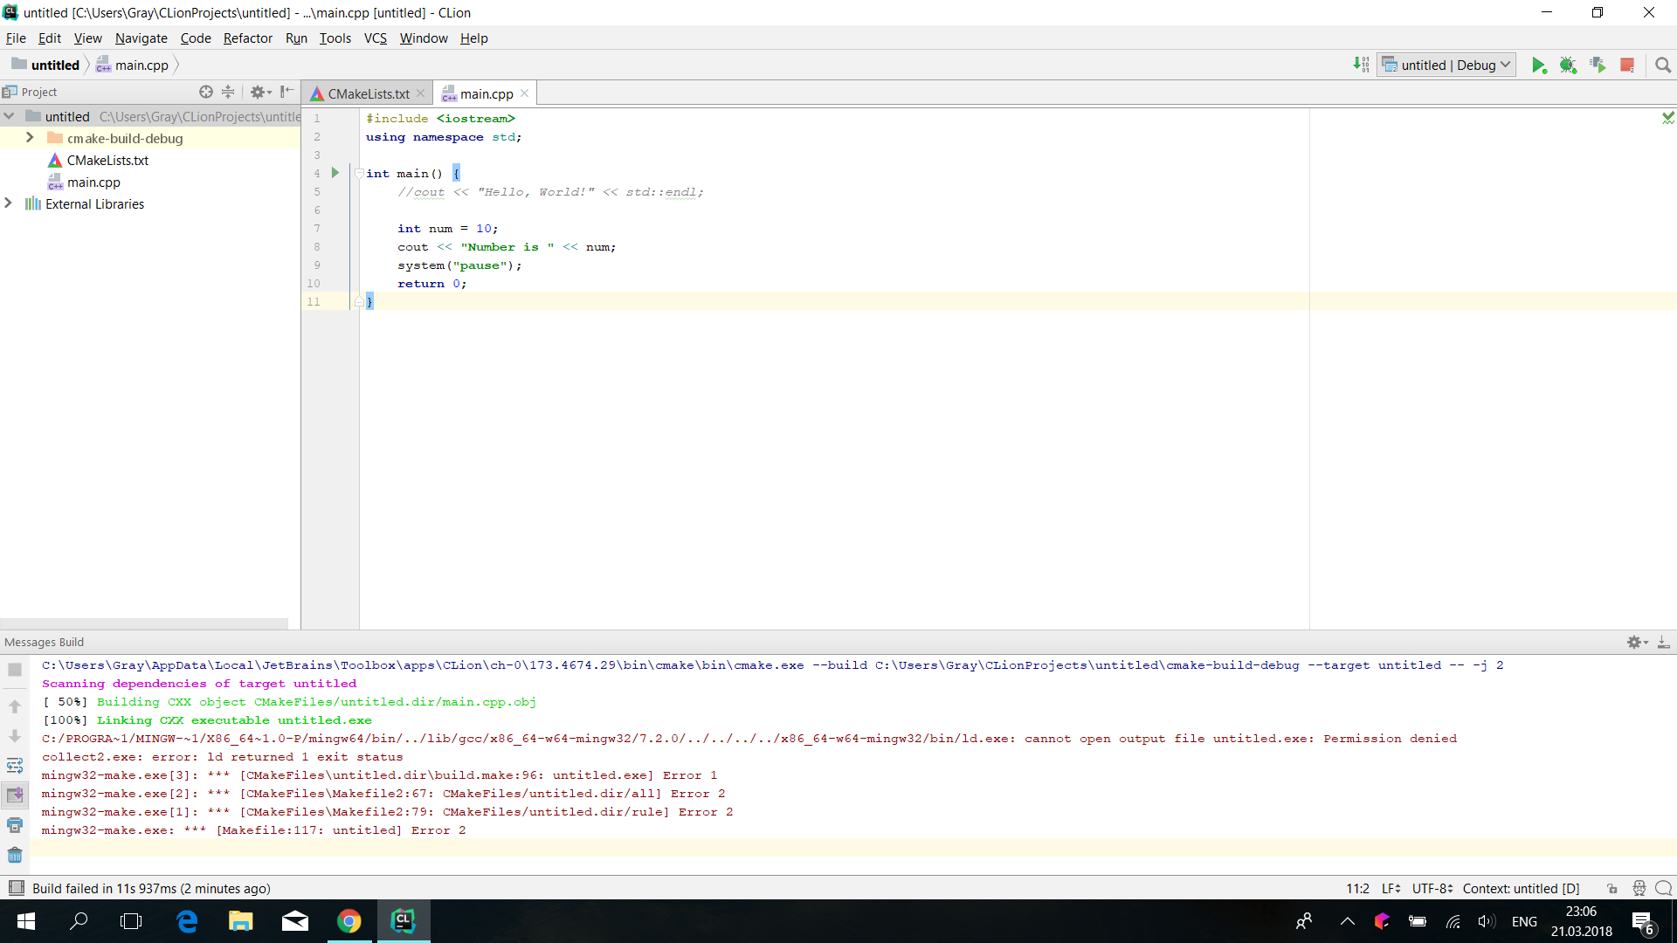Screen dimensions: 1677x943
Task: Click the Build project icon
Action: pyautogui.click(x=1361, y=65)
